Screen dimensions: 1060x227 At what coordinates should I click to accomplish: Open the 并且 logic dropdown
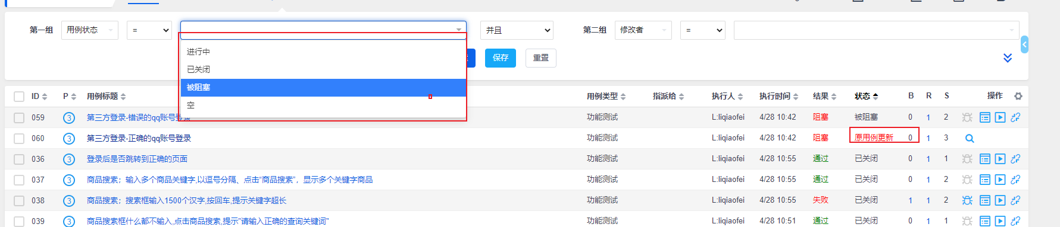tap(517, 30)
